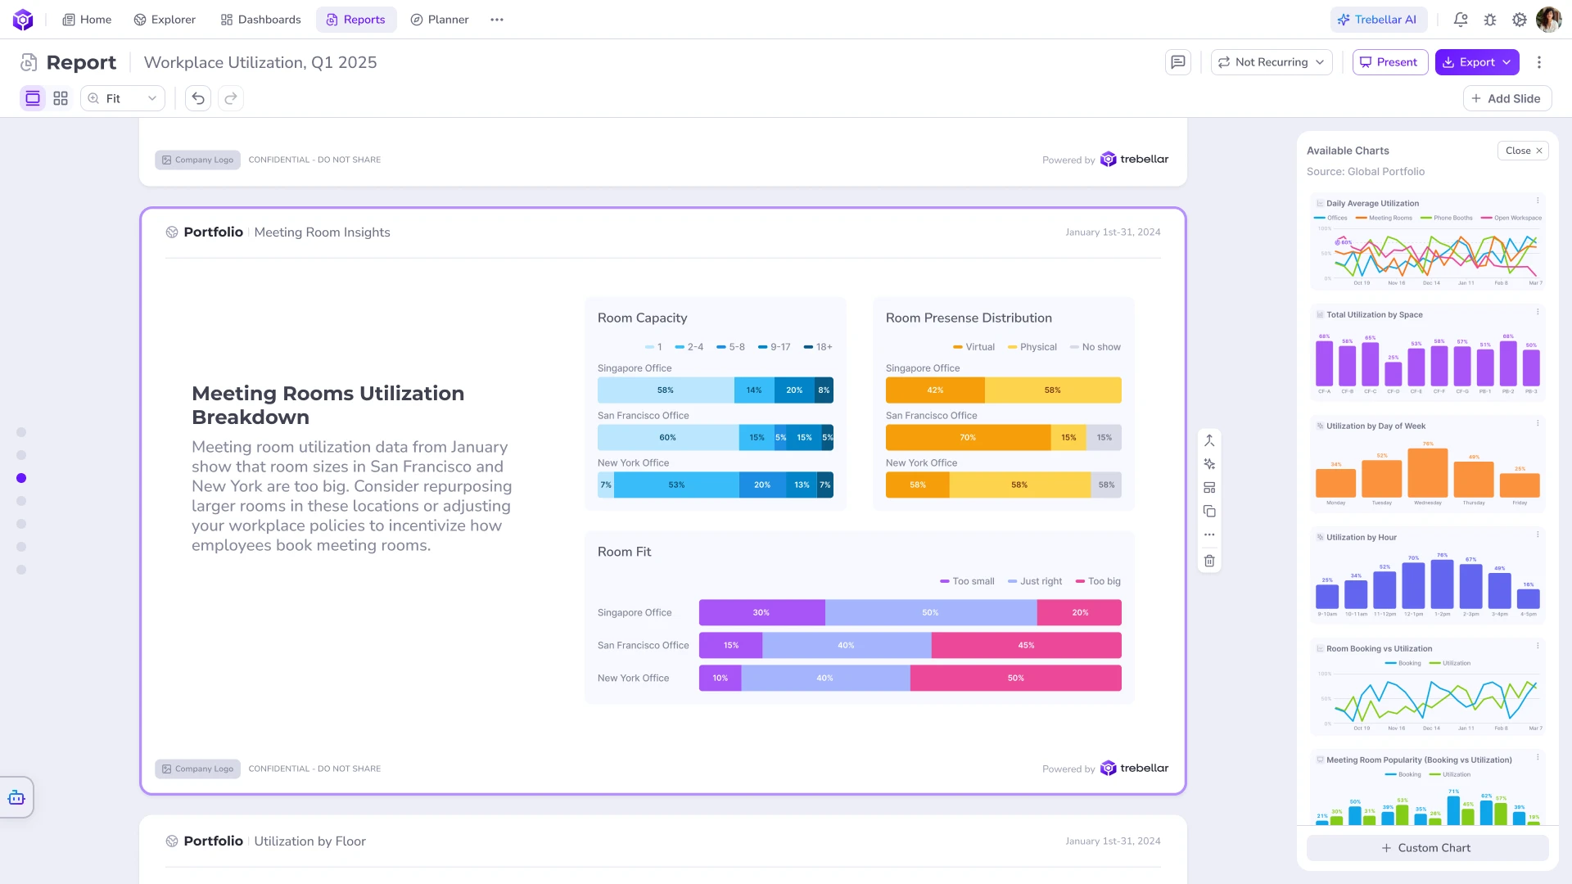Viewport: 1572px width, 884px height.
Task: Click the AI sparkle slide tool
Action: point(1209,464)
